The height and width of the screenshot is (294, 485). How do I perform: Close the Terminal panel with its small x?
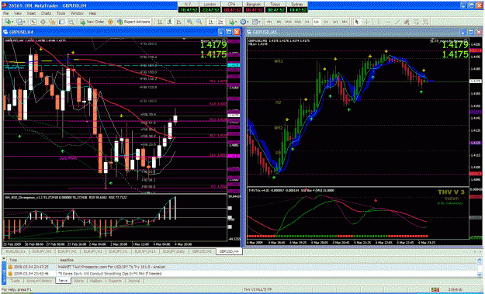point(3,258)
